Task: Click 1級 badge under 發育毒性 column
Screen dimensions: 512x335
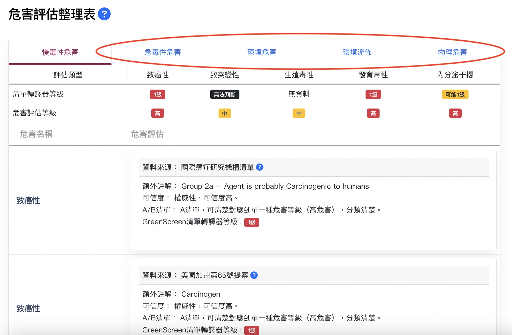Action: tap(373, 94)
